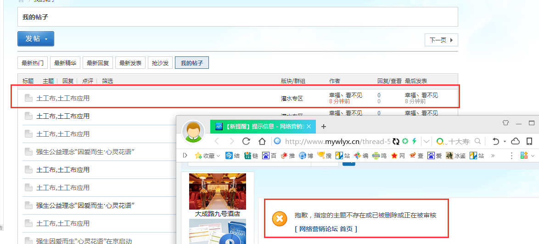Show more bookmarks with double chevron

(x=493, y=156)
